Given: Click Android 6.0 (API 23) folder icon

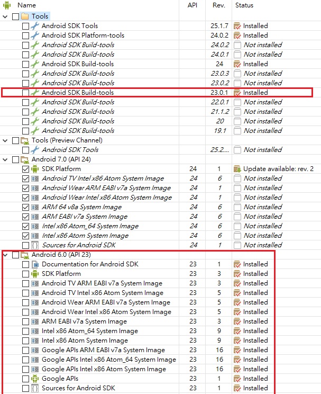Looking at the screenshot, I should coord(25,255).
